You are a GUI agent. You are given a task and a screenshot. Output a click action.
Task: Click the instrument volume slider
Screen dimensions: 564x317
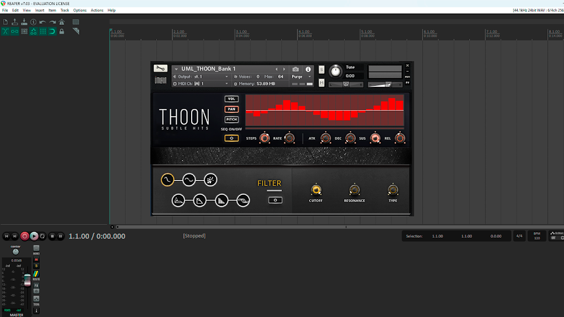[x=385, y=84]
